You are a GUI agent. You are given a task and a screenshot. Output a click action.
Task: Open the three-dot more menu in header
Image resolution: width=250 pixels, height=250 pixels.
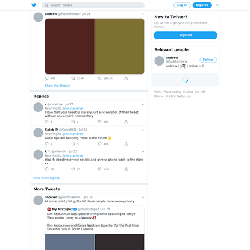click(217, 5)
